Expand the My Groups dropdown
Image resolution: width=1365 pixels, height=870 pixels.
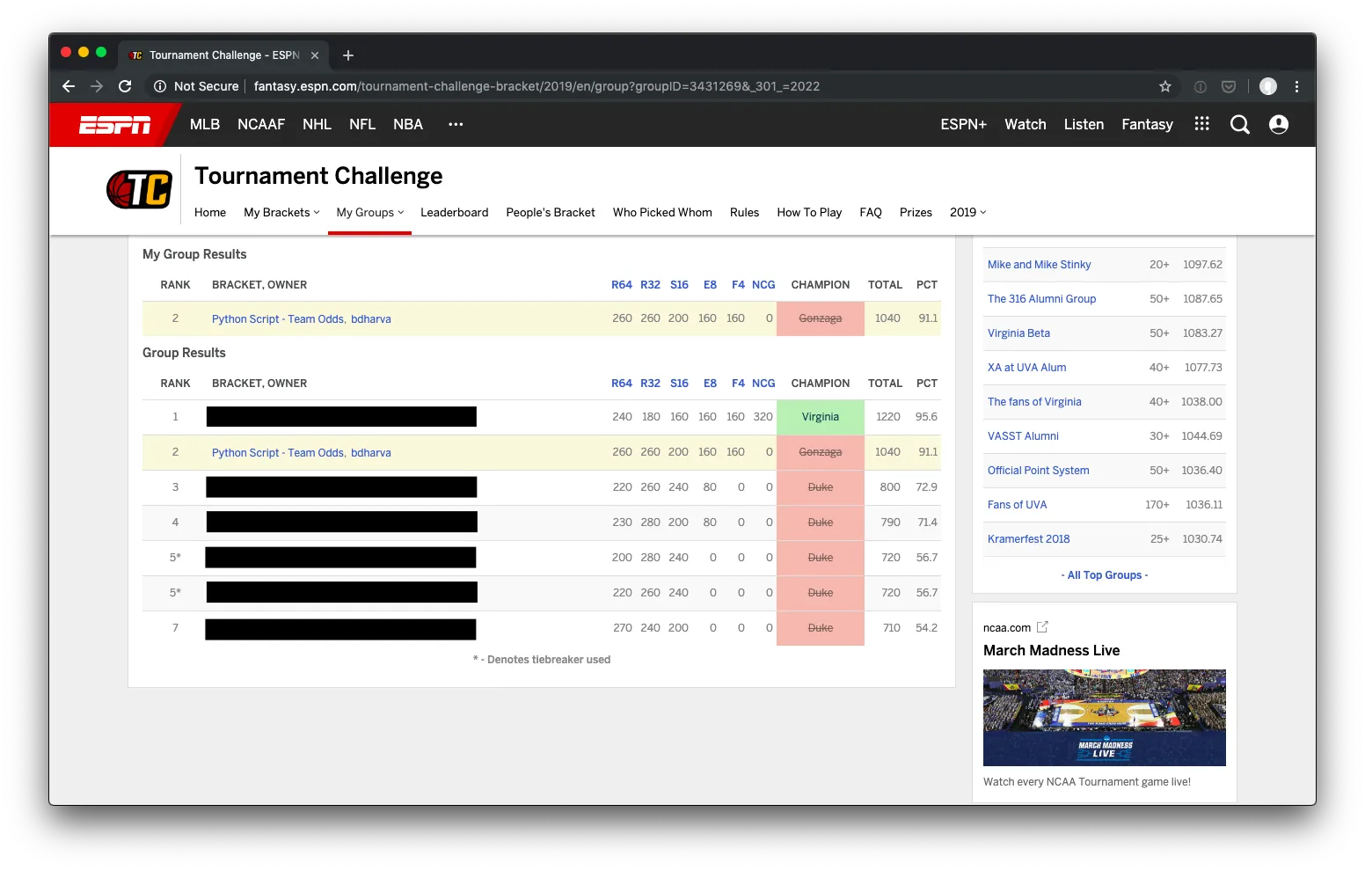click(369, 213)
